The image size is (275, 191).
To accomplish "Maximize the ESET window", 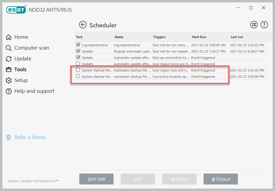I will [251, 8].
